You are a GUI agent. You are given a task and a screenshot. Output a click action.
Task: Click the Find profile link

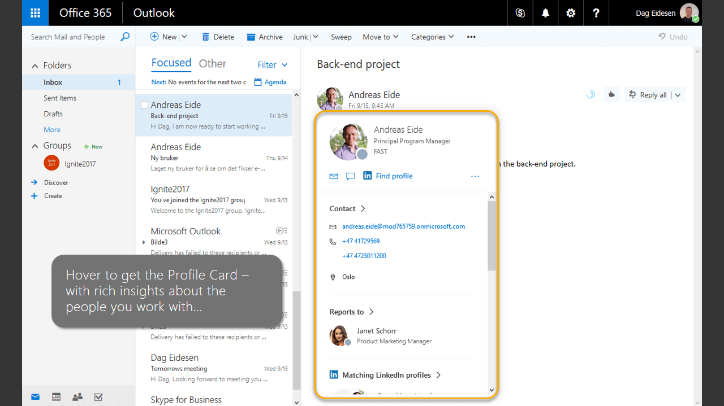[394, 176]
